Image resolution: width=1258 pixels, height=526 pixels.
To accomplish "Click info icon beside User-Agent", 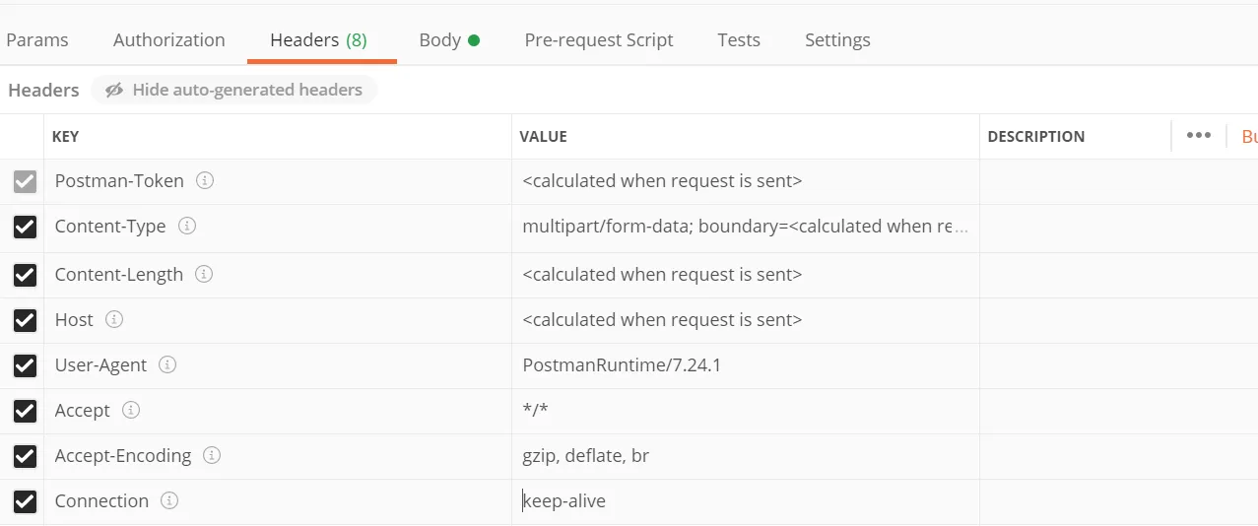I will click(x=167, y=364).
